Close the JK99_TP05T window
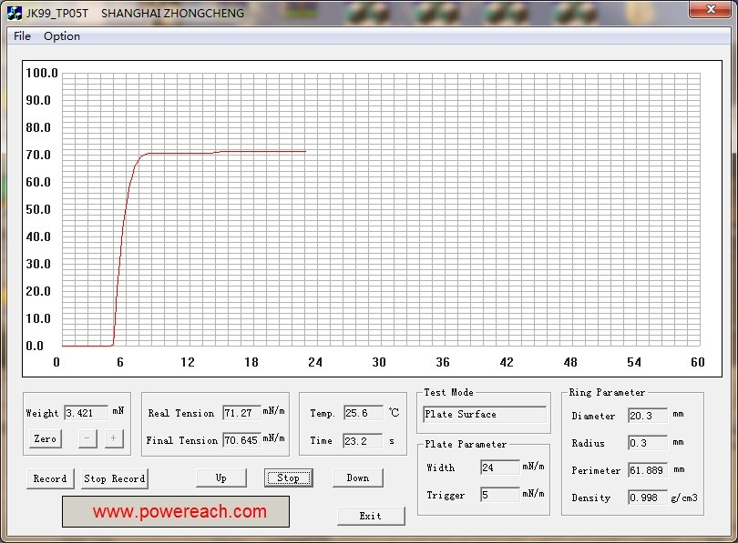The width and height of the screenshot is (738, 543). (707, 9)
